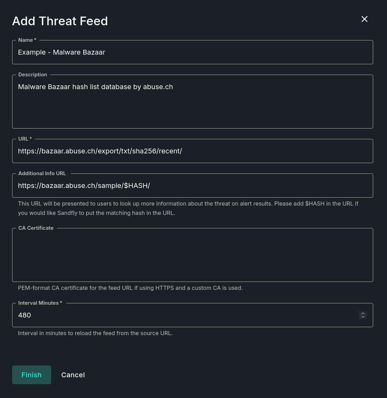Dismiss the dialog with the X icon

click(x=365, y=19)
